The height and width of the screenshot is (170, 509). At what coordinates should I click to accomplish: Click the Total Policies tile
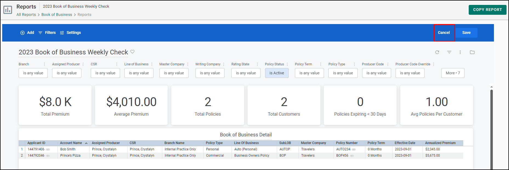[208, 105]
